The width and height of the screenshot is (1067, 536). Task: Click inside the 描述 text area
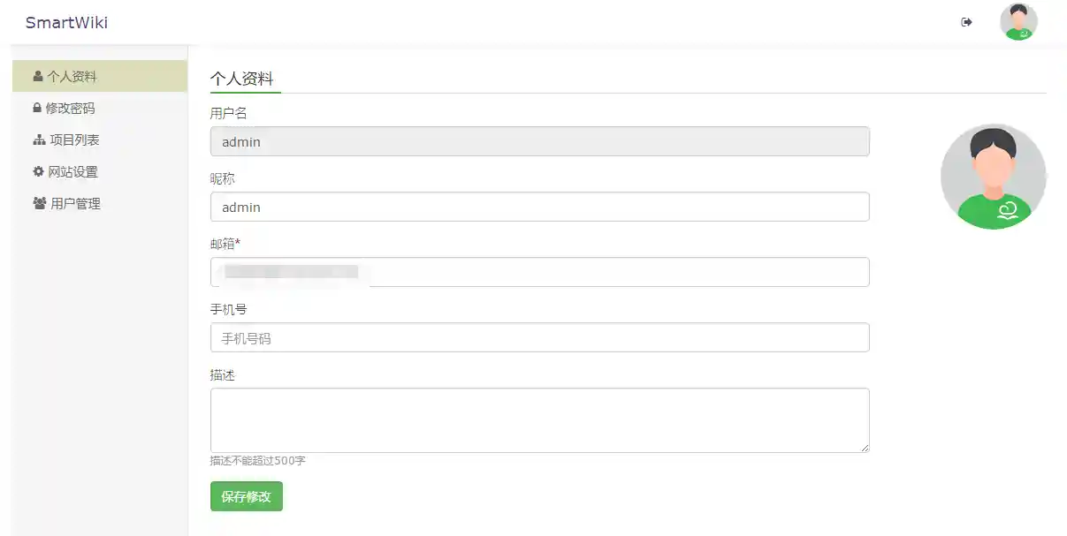(539, 420)
